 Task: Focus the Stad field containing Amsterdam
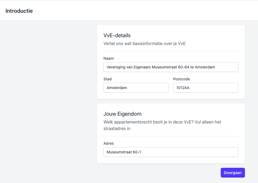point(136,88)
